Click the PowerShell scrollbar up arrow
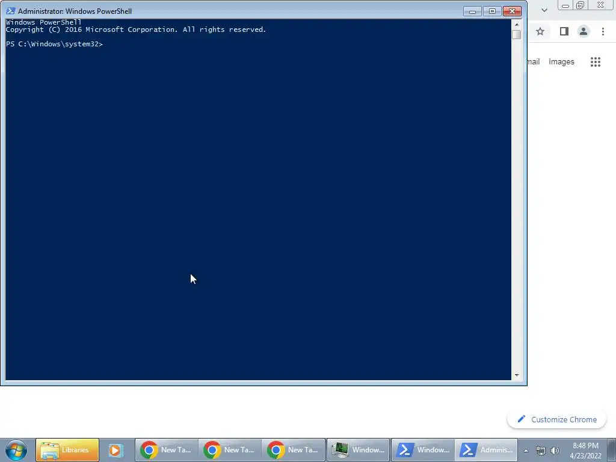This screenshot has width=616, height=462. click(517, 24)
